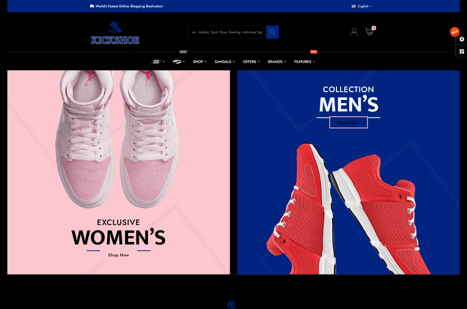
Task: Open the FEATURES menu marked PRO
Action: coord(304,62)
